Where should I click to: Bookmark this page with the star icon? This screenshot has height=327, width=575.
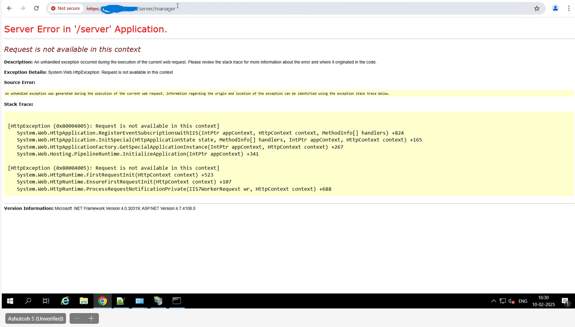click(x=537, y=8)
